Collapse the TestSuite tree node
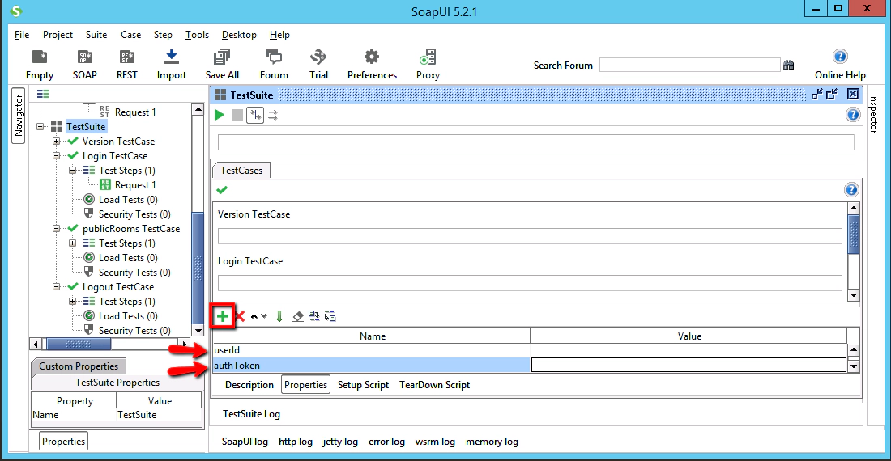Image resolution: width=891 pixels, height=461 pixels. click(40, 126)
